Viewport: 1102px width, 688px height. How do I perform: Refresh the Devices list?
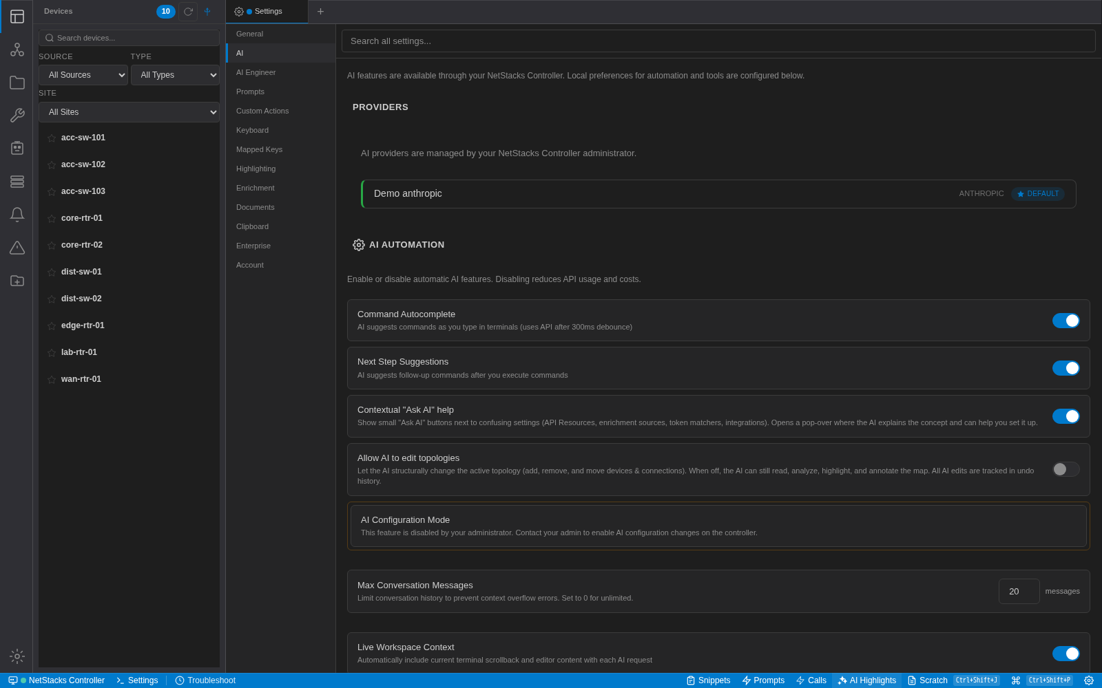coord(188,12)
